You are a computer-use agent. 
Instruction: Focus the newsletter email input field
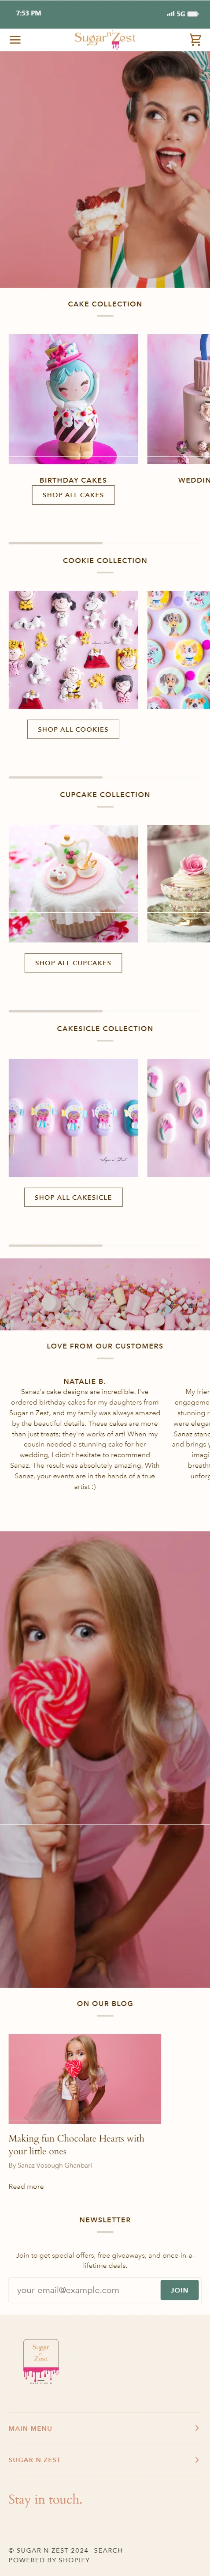[85, 2290]
